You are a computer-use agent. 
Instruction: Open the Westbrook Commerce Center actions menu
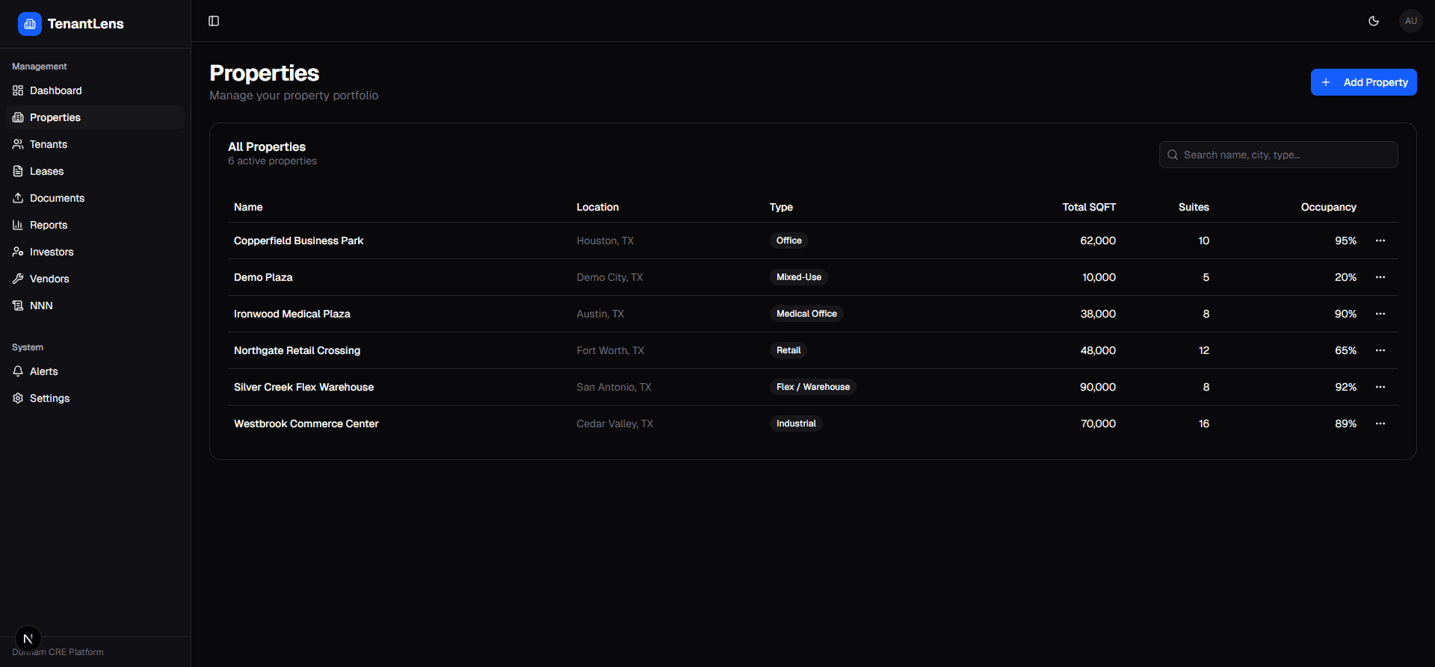pyautogui.click(x=1380, y=424)
